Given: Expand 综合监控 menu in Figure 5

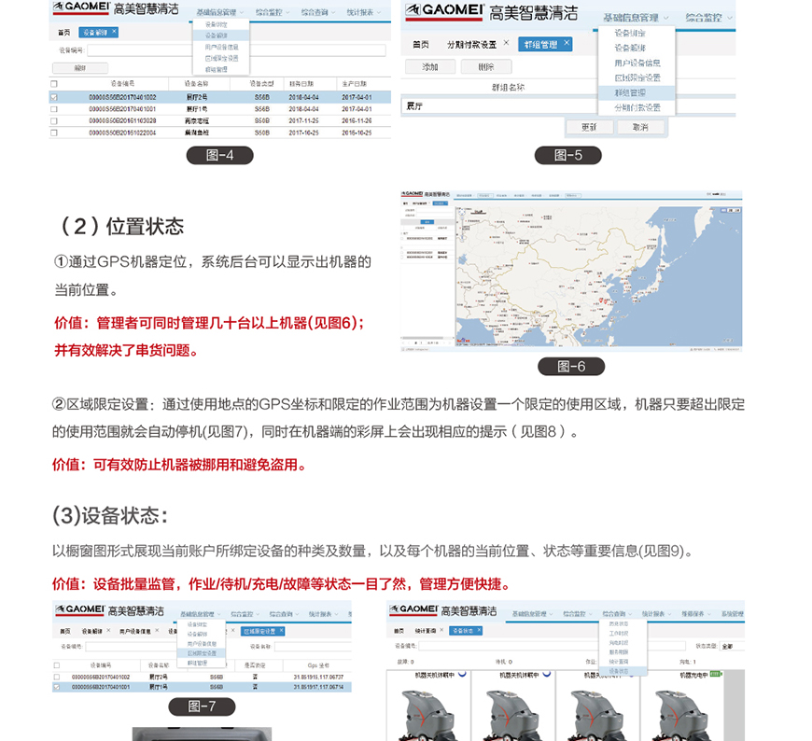Looking at the screenshot, I should coord(708,18).
